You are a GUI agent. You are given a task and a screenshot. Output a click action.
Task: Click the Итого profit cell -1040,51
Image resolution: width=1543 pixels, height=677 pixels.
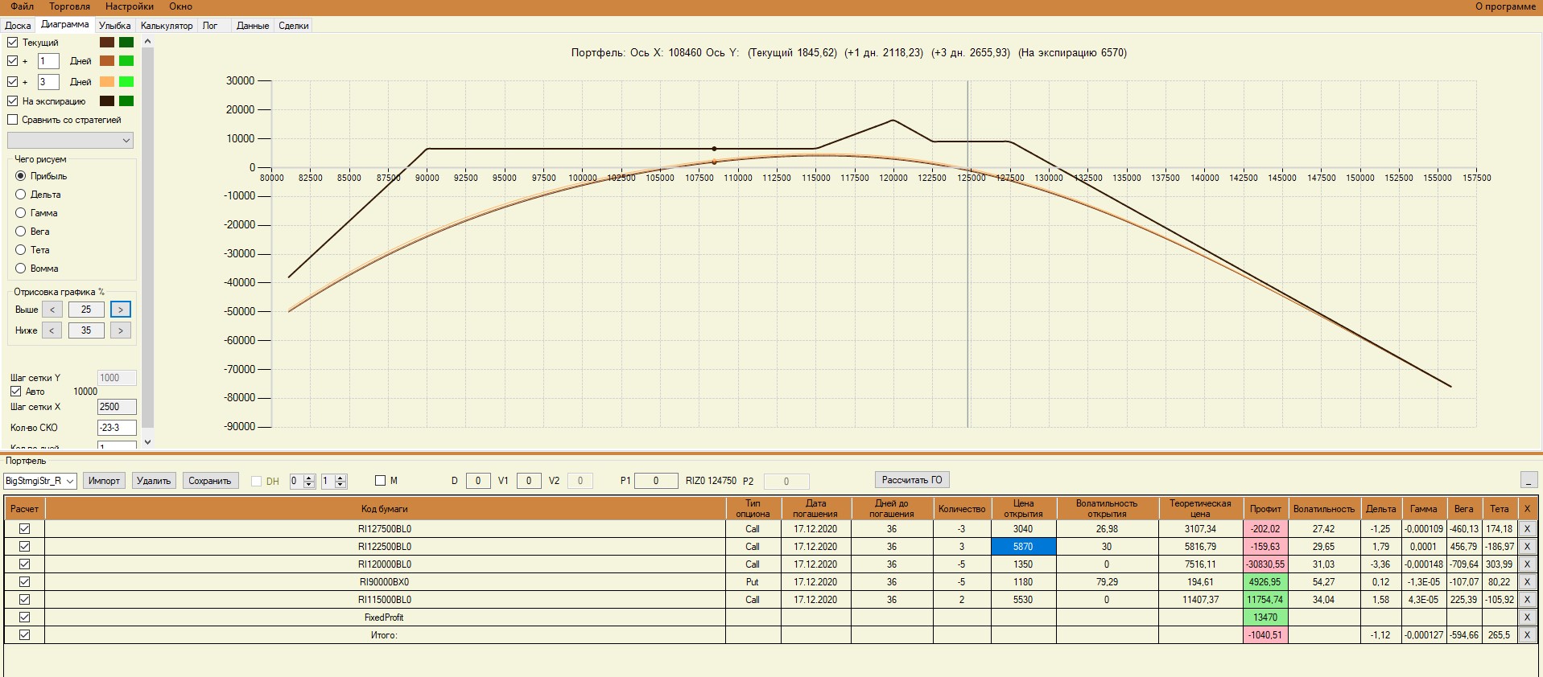point(1265,635)
